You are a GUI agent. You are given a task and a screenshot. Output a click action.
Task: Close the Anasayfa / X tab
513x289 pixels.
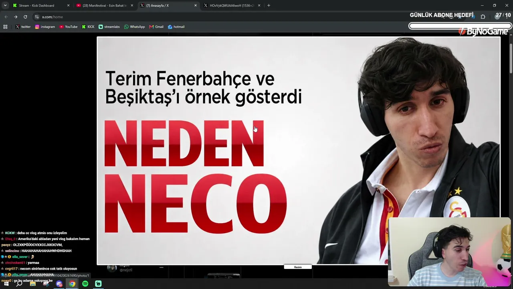click(196, 6)
